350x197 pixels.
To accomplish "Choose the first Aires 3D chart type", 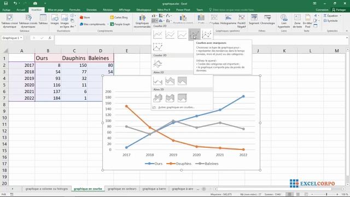I will (157, 98).
